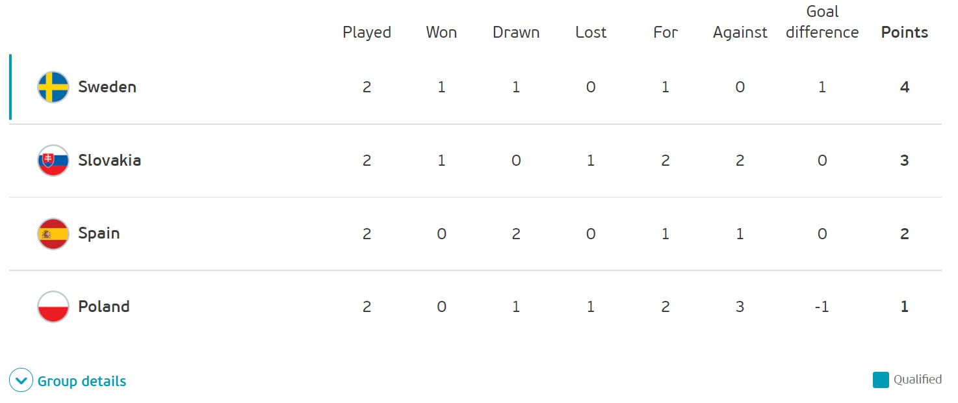The image size is (958, 403).
Task: Click the Goal difference column header
Action: click(822, 22)
